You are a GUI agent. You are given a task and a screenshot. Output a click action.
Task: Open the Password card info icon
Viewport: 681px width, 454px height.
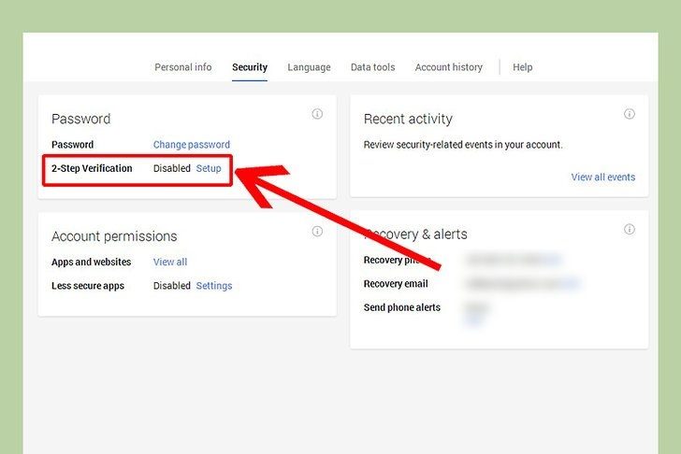(317, 114)
